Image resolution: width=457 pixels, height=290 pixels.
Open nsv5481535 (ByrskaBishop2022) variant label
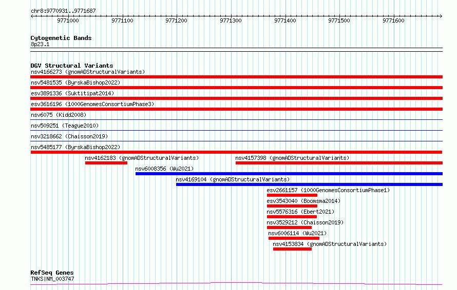click(75, 82)
